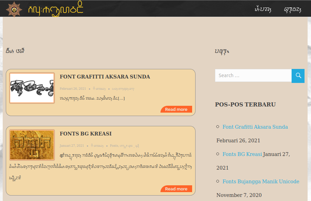The image size is (311, 201).
Task: Open sidebar link Font Grafitti Aksara Sunda
Action: click(x=255, y=127)
